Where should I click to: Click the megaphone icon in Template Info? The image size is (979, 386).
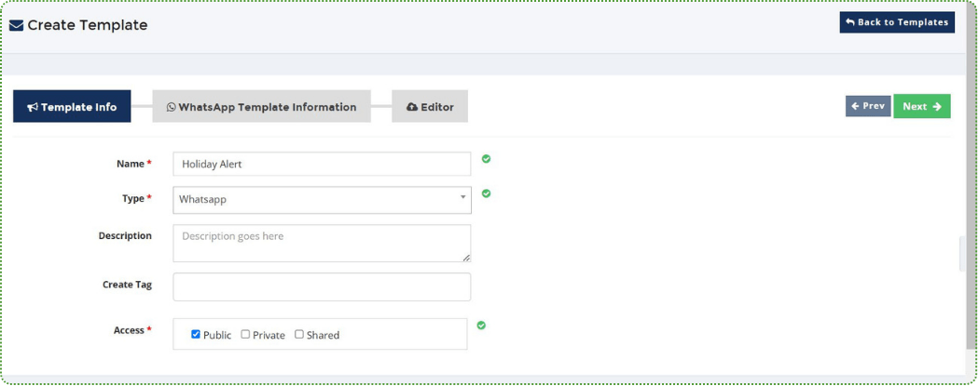click(x=33, y=107)
